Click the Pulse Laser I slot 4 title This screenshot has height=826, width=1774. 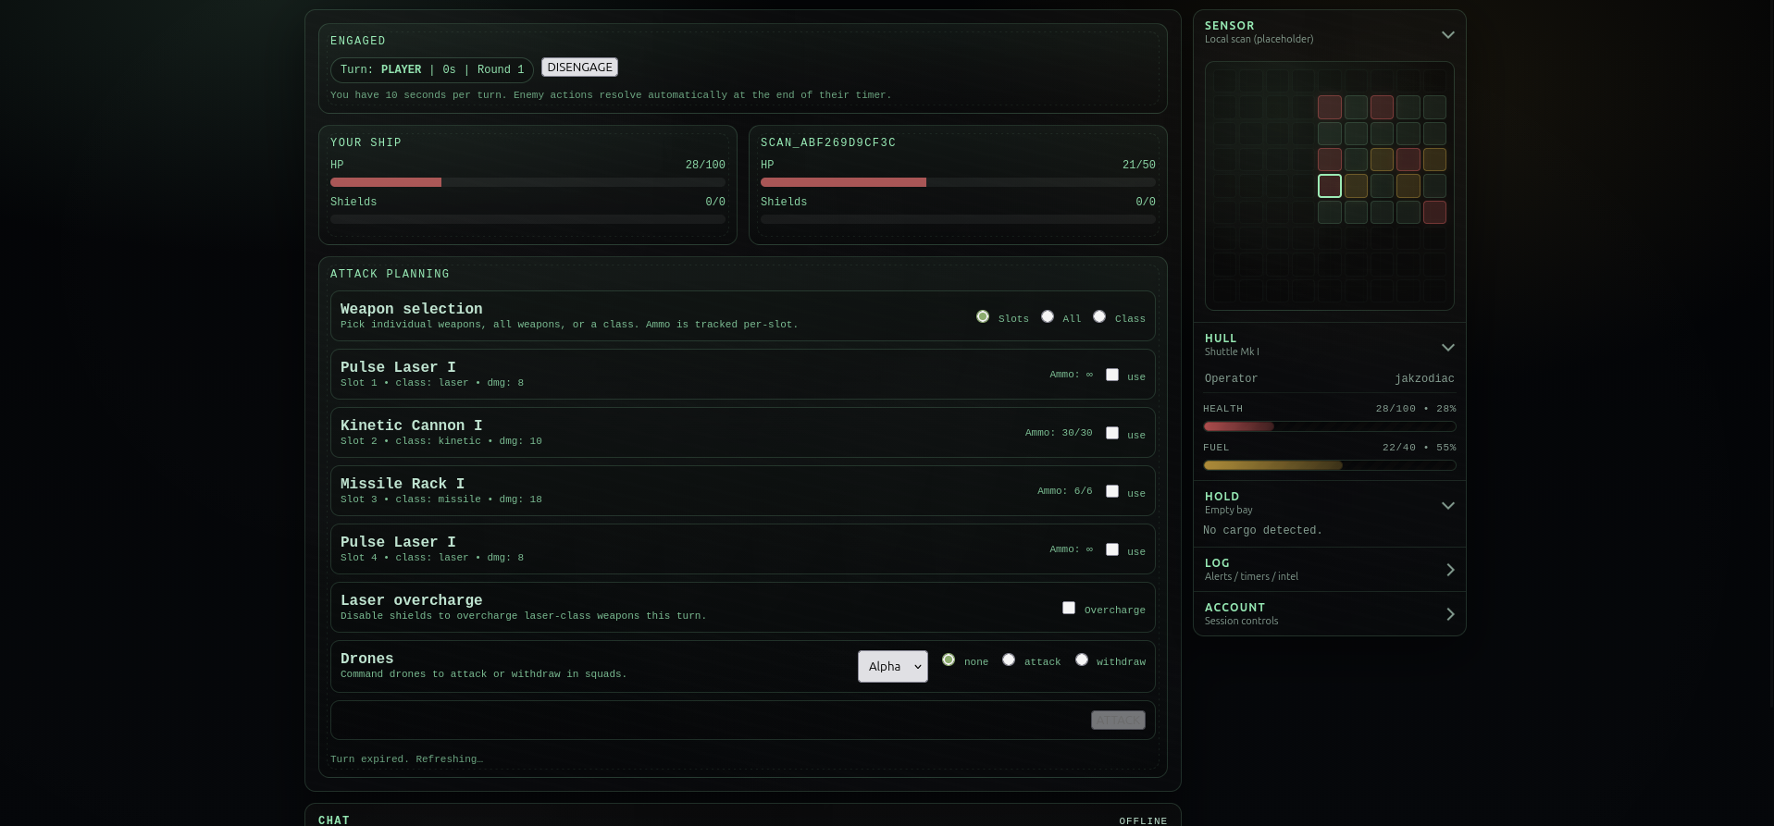[x=398, y=542]
